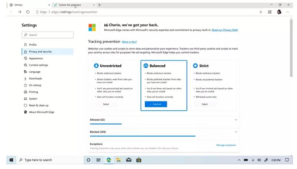
Task: Click the Unrestricted card icon
Action: tap(96, 66)
